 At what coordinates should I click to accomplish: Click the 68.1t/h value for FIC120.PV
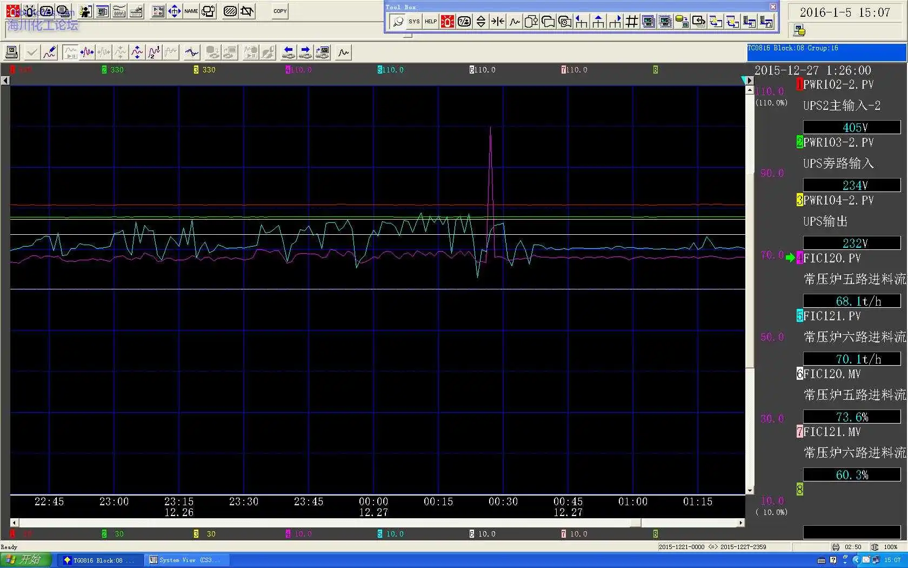852,301
